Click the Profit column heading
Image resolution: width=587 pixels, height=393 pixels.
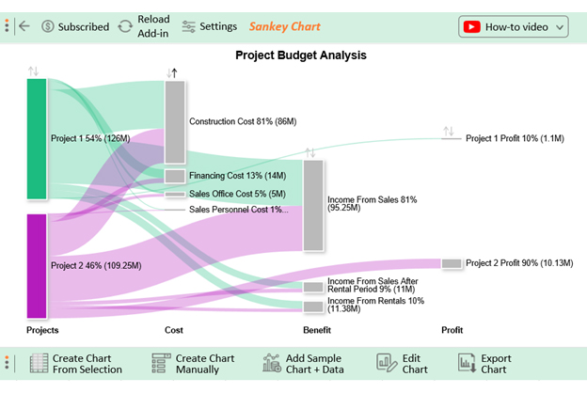click(x=452, y=330)
